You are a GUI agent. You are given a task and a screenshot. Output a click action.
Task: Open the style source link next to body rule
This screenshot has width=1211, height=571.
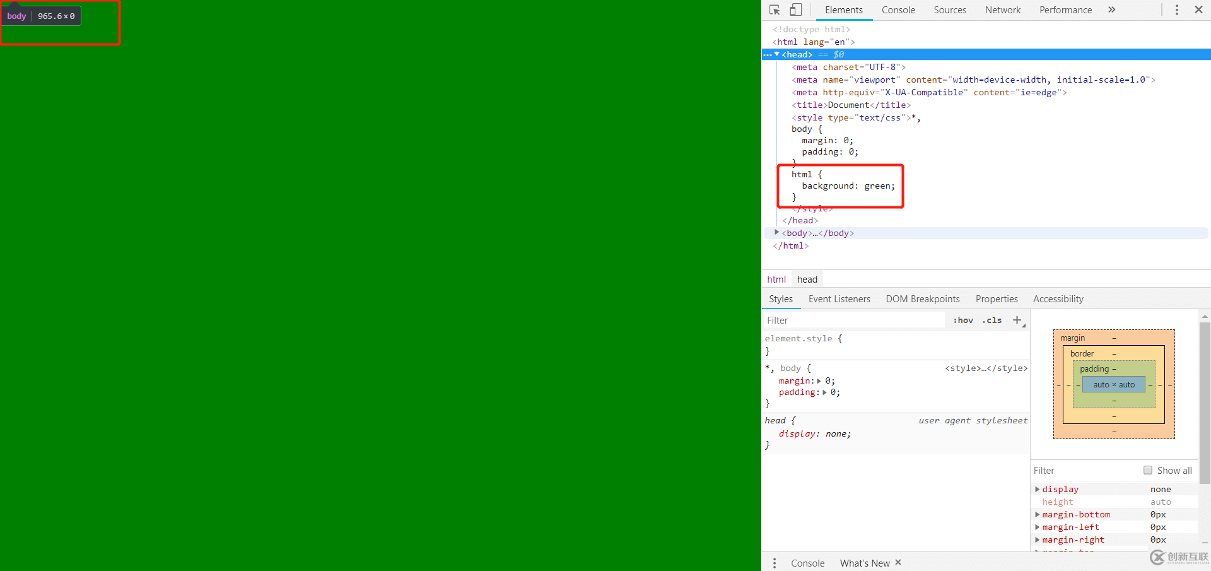click(986, 368)
